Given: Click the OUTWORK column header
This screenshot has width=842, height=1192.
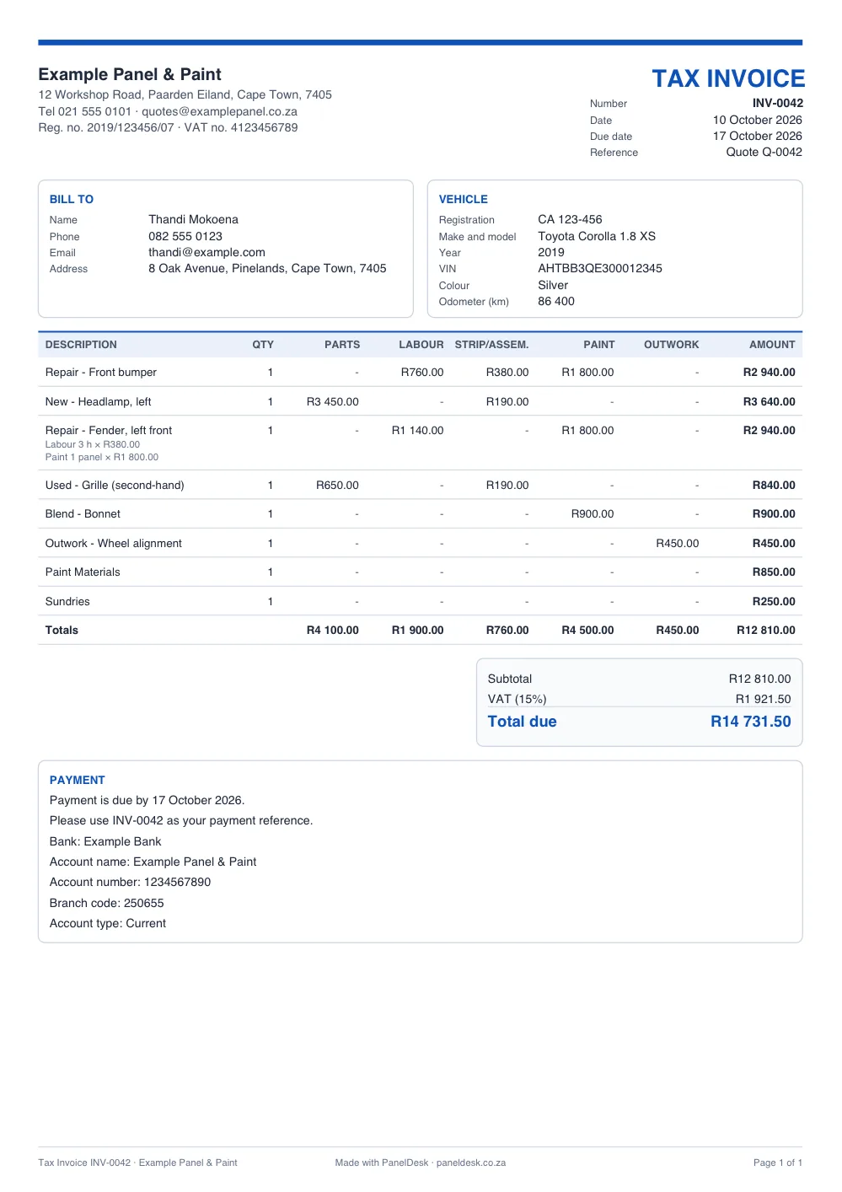Looking at the screenshot, I should [671, 345].
